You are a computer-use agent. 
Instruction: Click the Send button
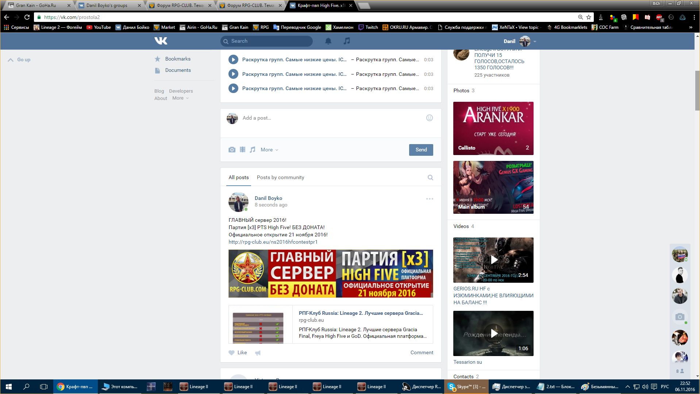point(421,150)
